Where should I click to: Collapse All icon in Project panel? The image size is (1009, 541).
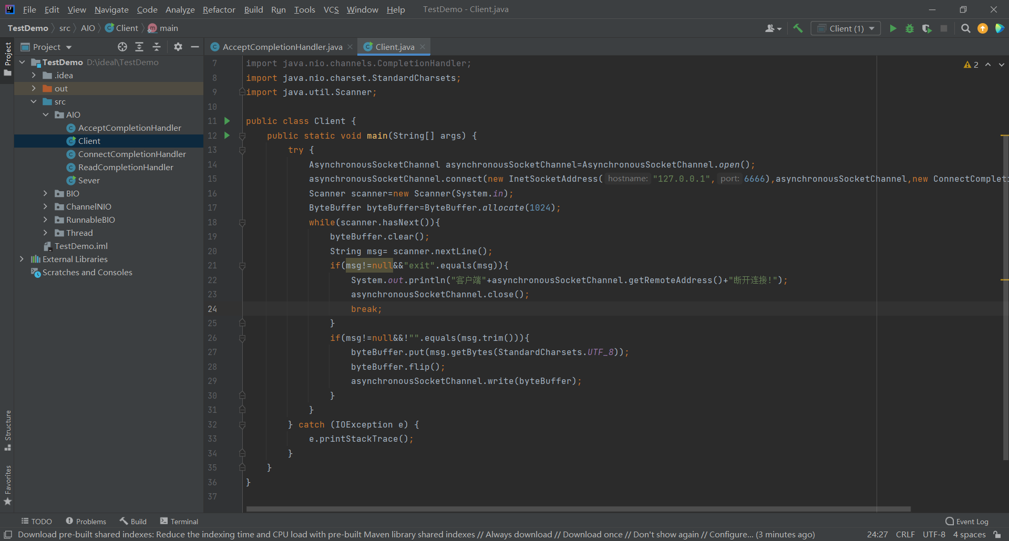(x=157, y=47)
